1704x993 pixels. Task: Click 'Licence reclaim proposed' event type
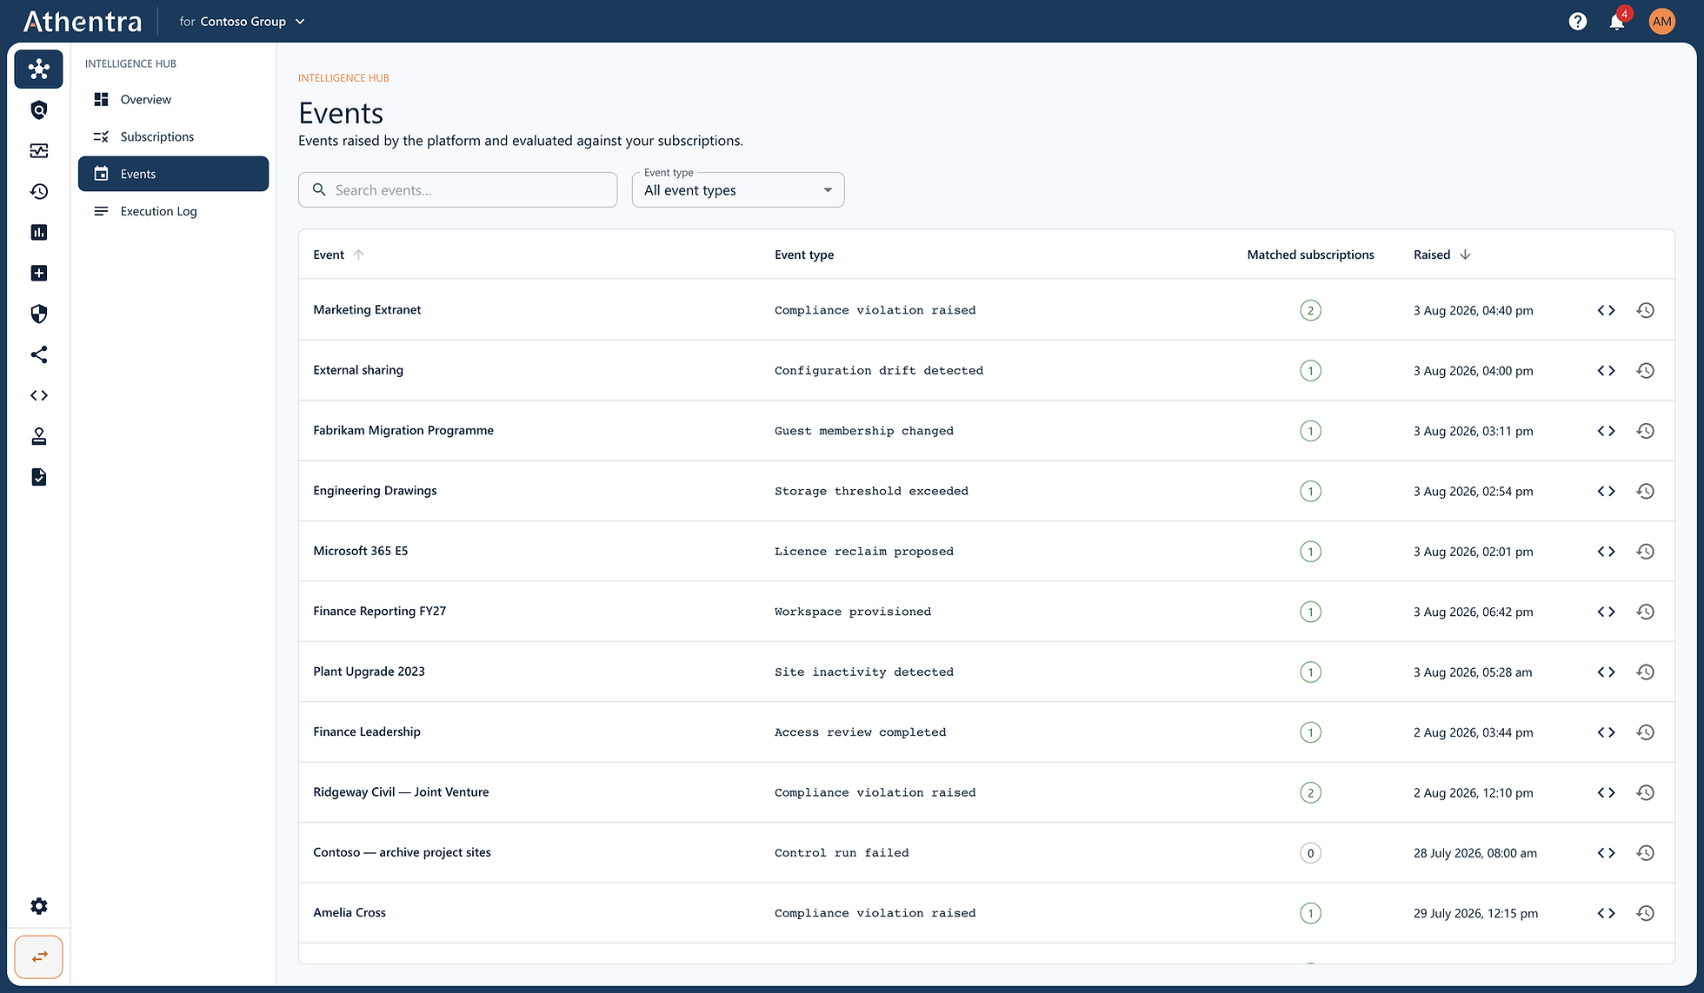point(864,552)
